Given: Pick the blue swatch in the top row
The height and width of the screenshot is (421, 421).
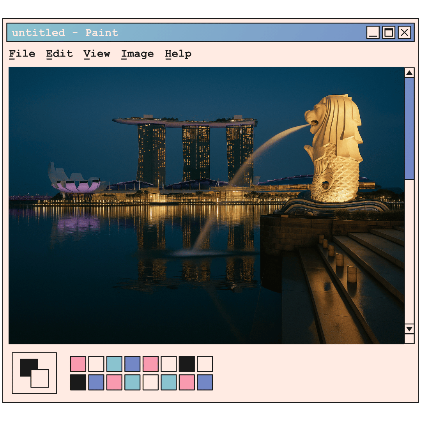Looking at the screenshot, I should point(133,364).
